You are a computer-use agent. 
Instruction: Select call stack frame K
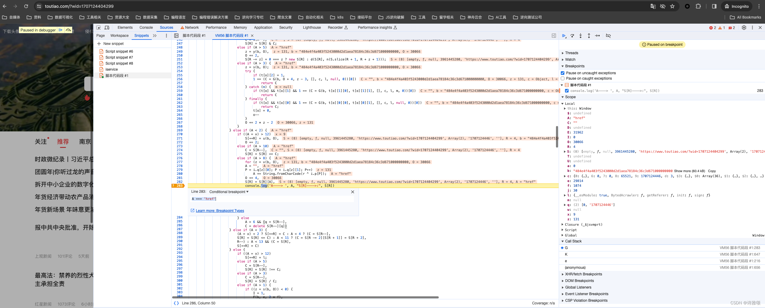662,254
